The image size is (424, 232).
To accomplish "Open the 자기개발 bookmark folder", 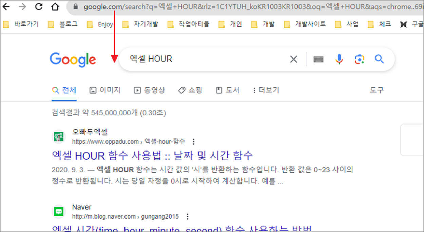I will pos(140,24).
